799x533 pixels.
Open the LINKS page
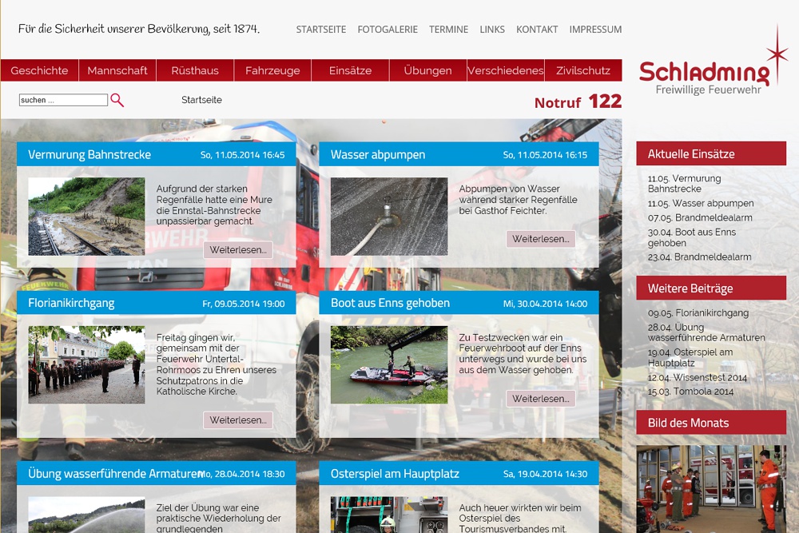492,30
